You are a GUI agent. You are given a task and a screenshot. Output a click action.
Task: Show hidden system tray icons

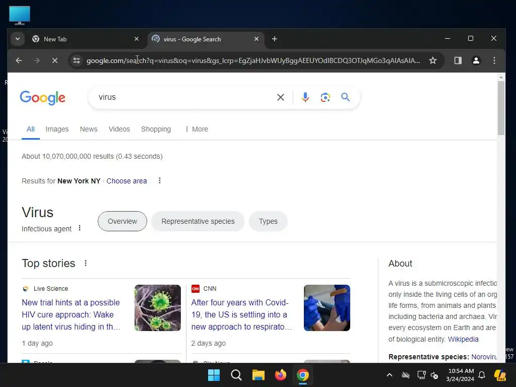pos(390,375)
